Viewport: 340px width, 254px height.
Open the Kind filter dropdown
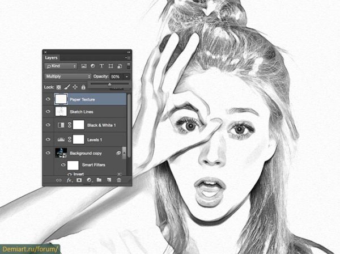(x=61, y=66)
